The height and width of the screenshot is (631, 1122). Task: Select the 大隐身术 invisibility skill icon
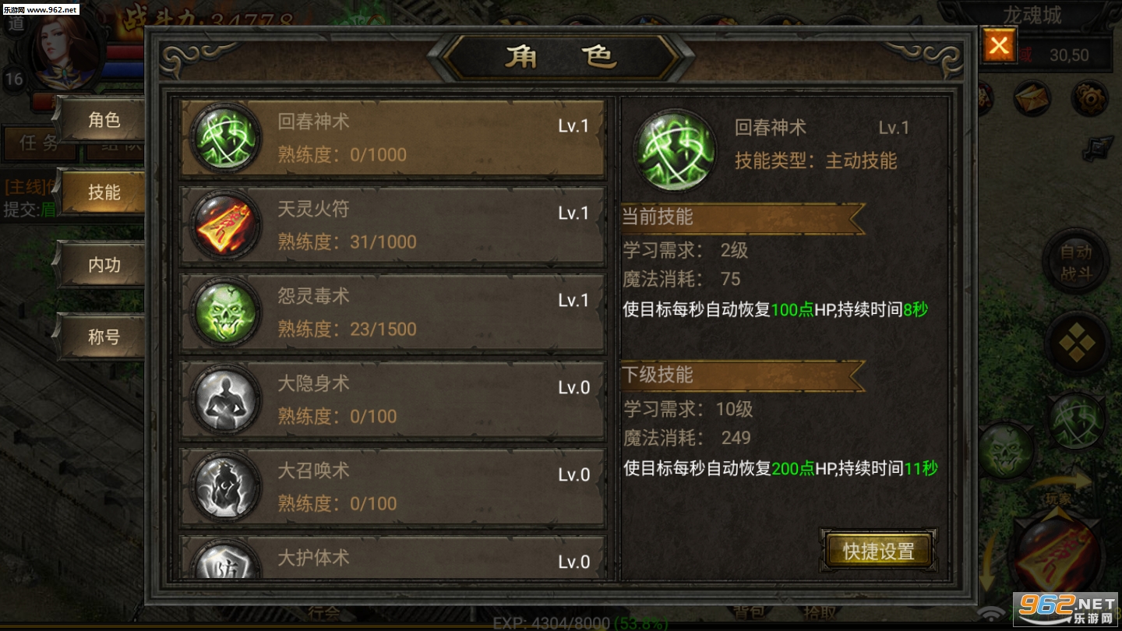pyautogui.click(x=226, y=400)
